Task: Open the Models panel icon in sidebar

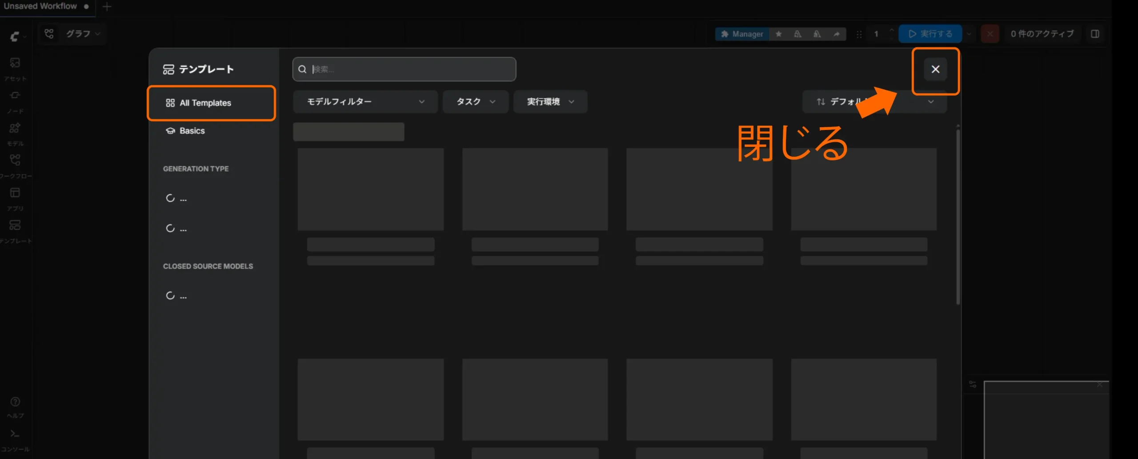Action: click(x=15, y=128)
